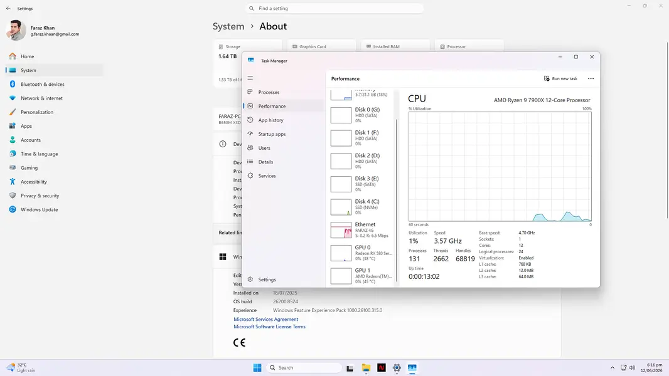Select System in Settings sidebar
Viewport: 669px width, 376px height.
[54, 70]
